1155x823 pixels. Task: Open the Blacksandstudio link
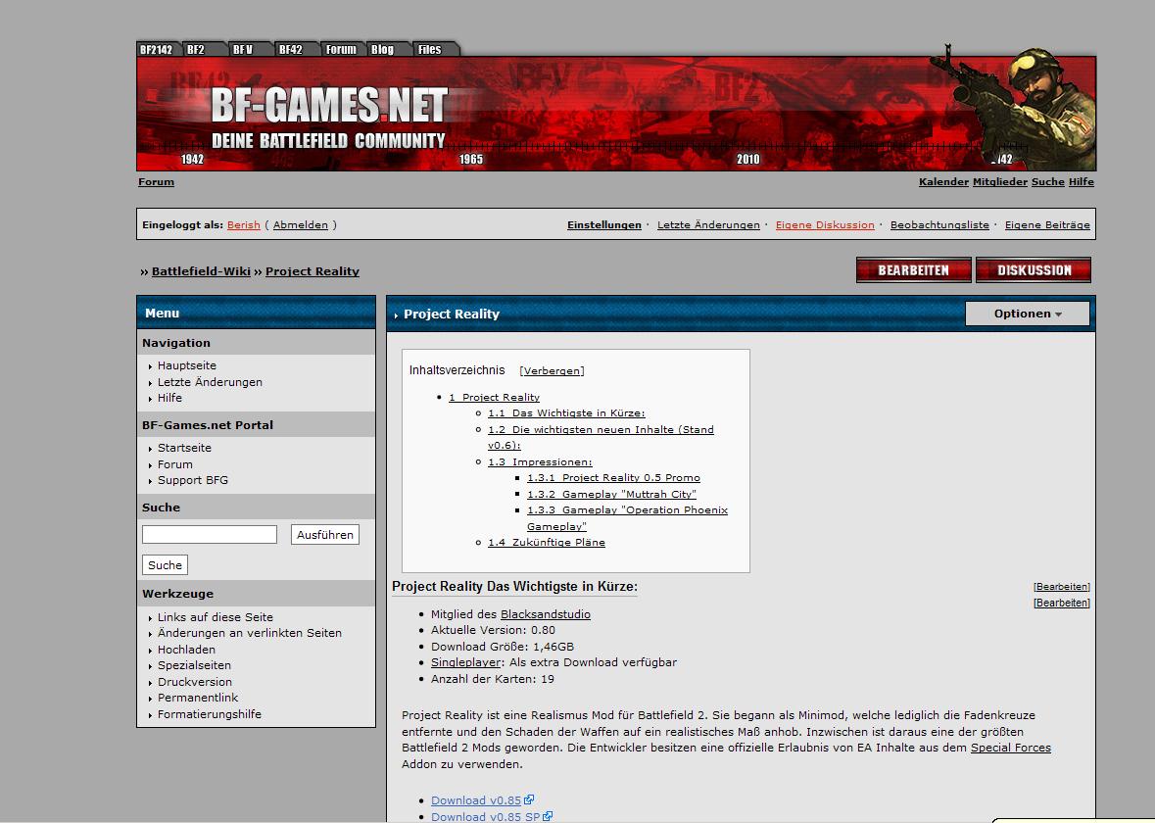545,614
